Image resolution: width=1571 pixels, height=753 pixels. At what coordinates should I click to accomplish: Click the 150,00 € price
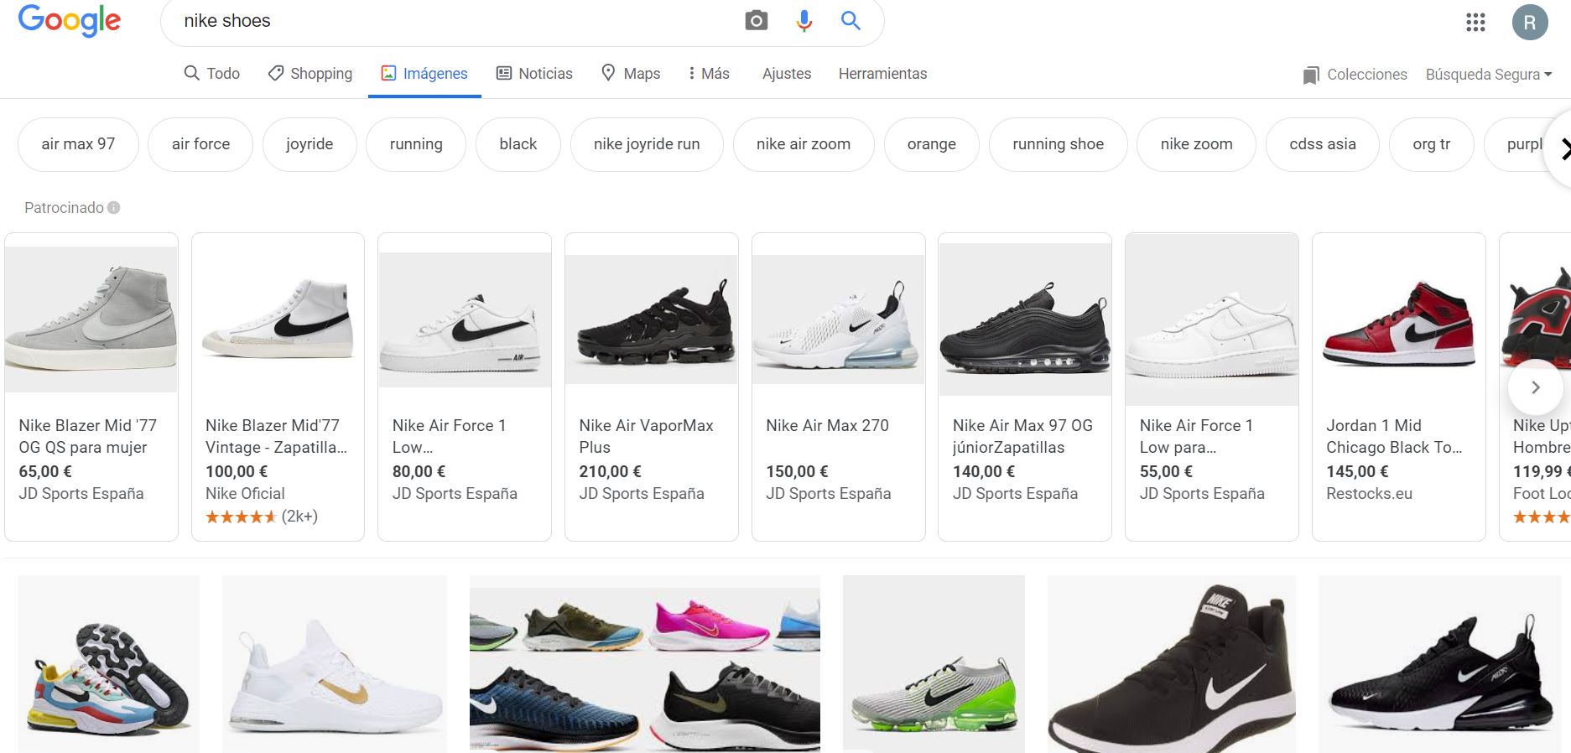pyautogui.click(x=797, y=471)
